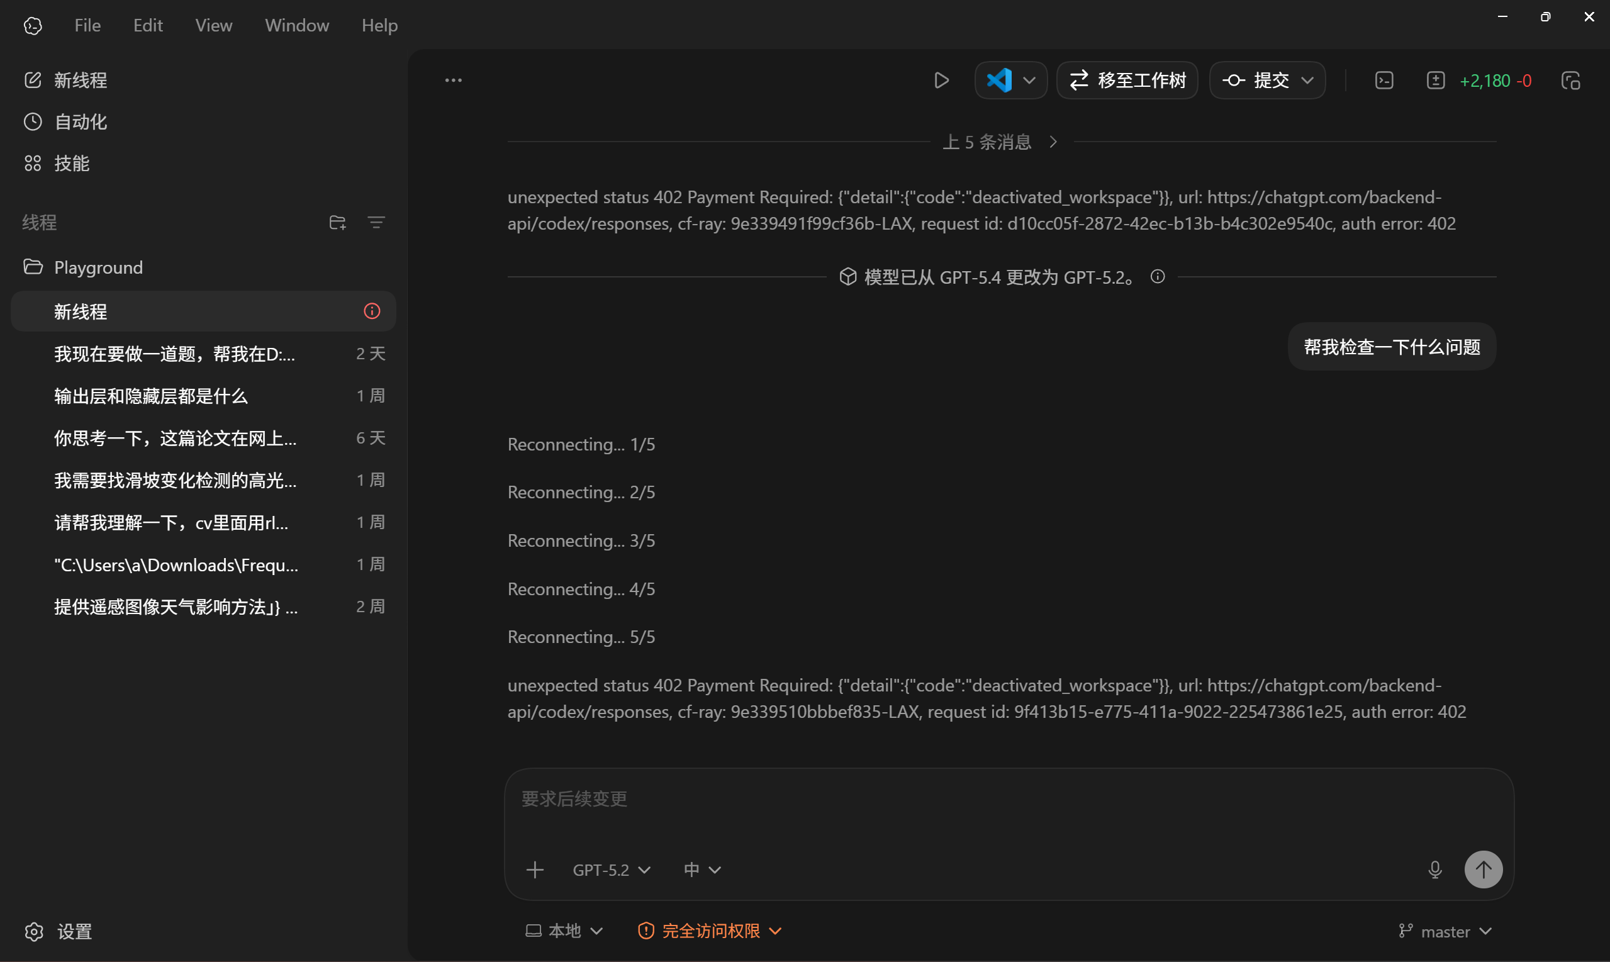Image resolution: width=1610 pixels, height=962 pixels.
Task: Click the run play button
Action: [x=941, y=81]
